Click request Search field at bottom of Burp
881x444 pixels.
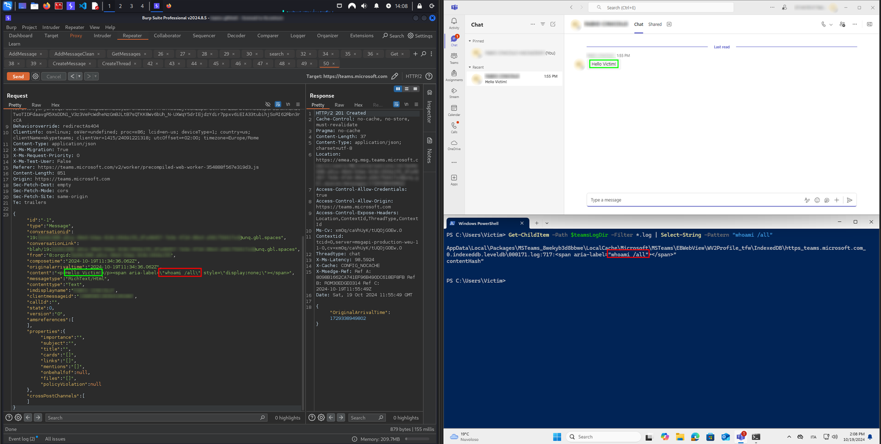tap(156, 418)
